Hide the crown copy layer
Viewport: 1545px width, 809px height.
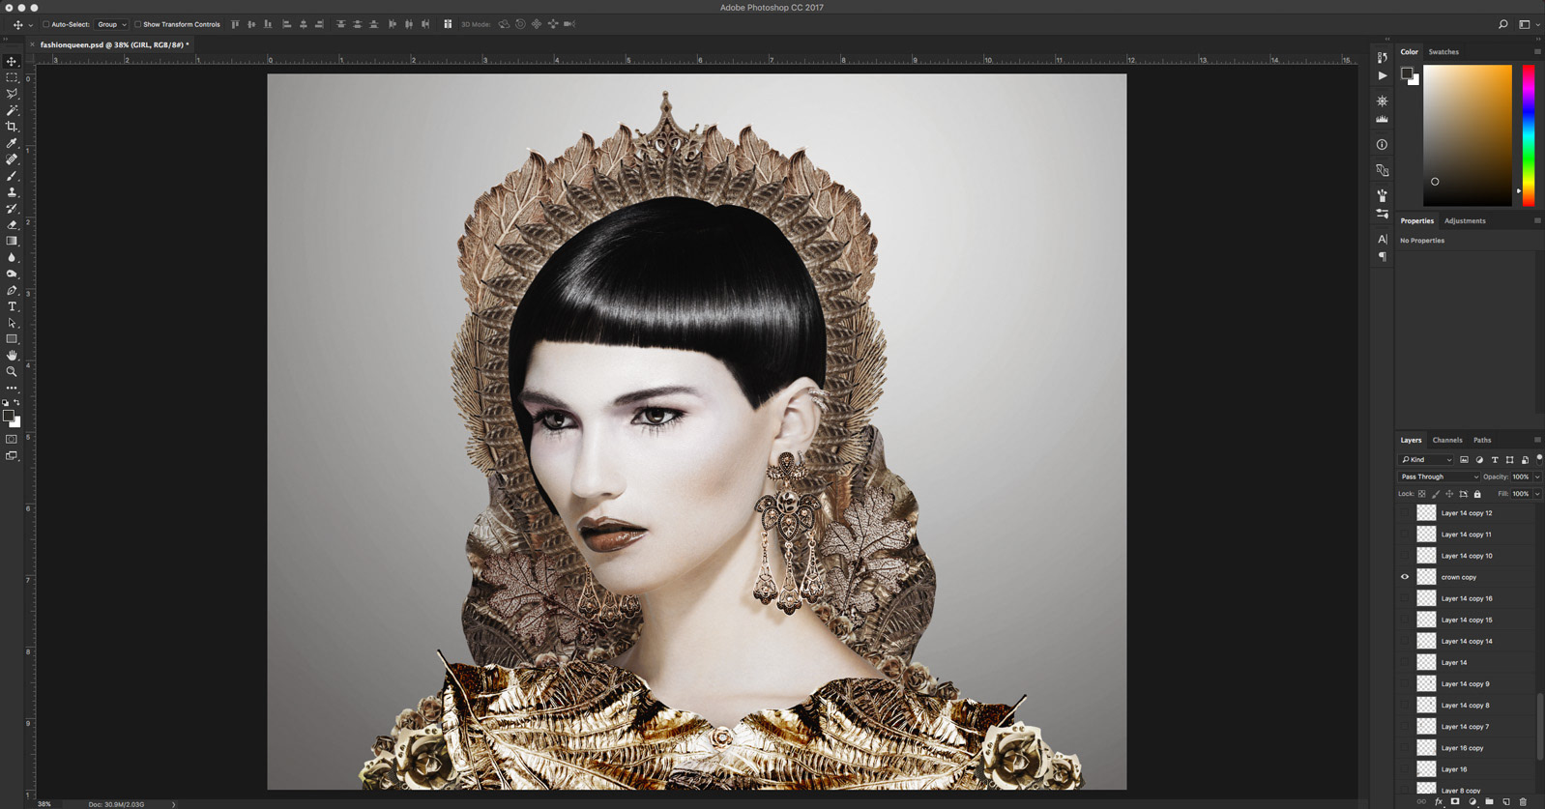(x=1405, y=577)
